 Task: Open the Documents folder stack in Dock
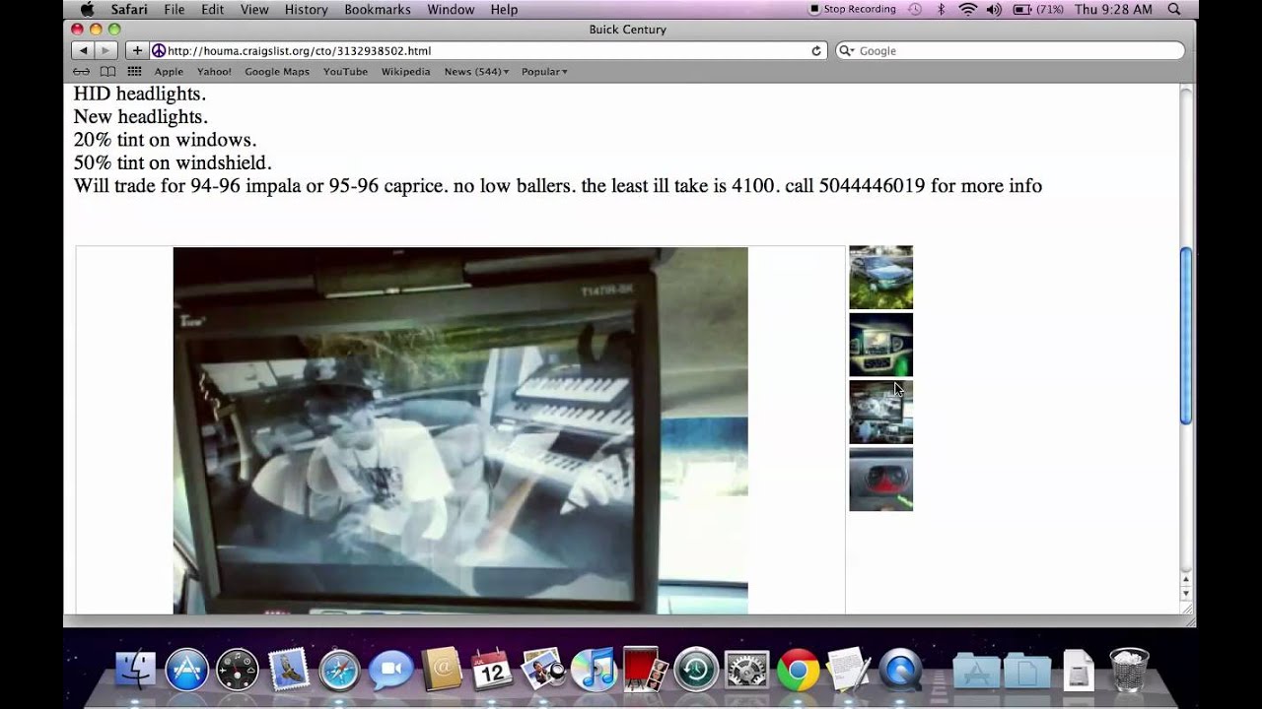pyautogui.click(x=1027, y=671)
